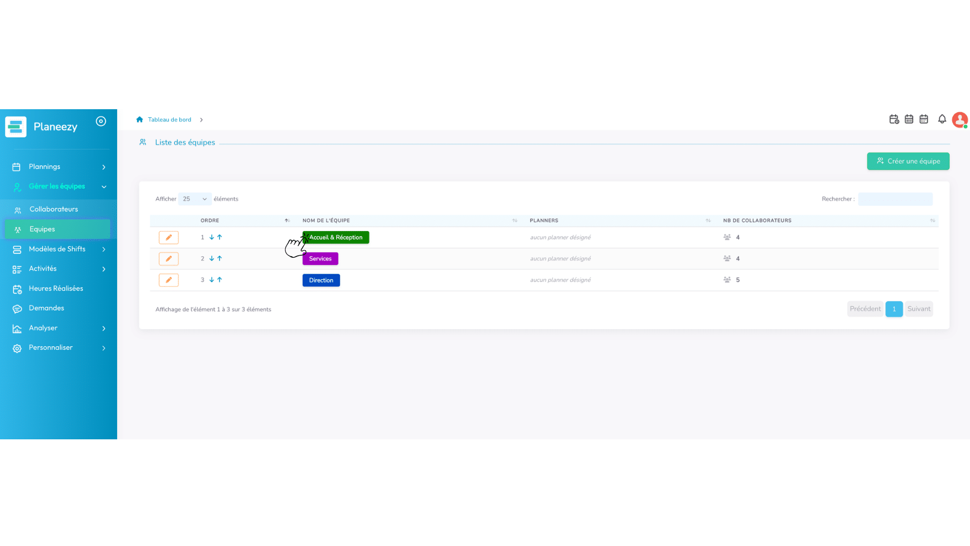The image size is (970, 546).
Task: Open the Afficher 25 éléments dropdown
Action: [x=195, y=199]
